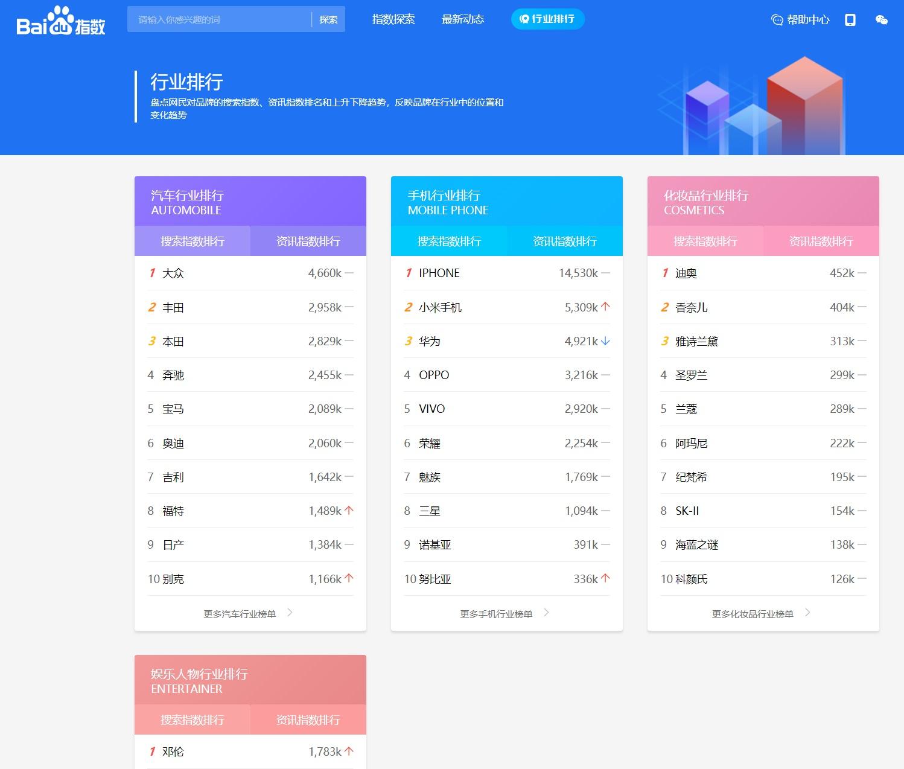Click the 行业排行 badge icon in navigation
Viewport: 904px width, 769px height.
click(x=524, y=19)
